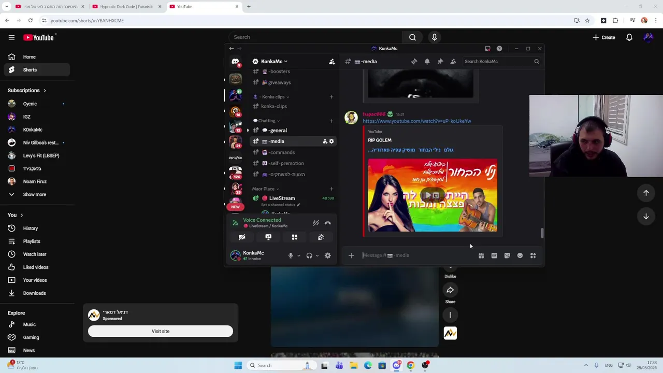Collapse the Chatting category
663x373 pixels.
[x=266, y=121]
